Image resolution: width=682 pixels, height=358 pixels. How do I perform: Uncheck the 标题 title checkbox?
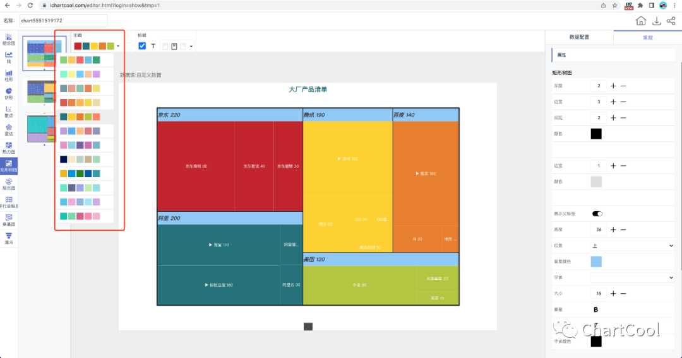point(142,45)
